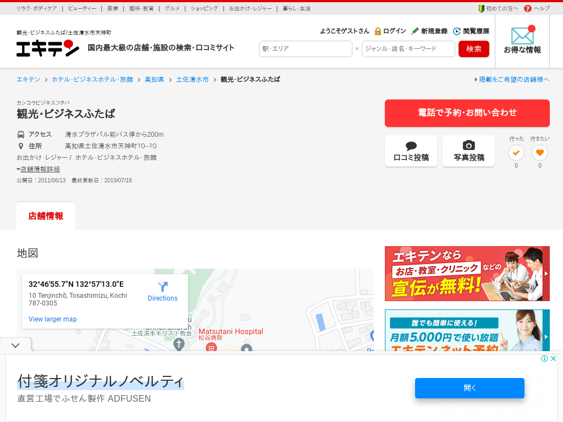Click the 駅・エリア search field
Screen dimensions: 563x422
[x=305, y=49]
